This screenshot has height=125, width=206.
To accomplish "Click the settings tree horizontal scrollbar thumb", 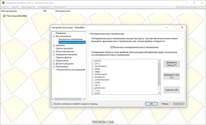I will [x=68, y=99].
